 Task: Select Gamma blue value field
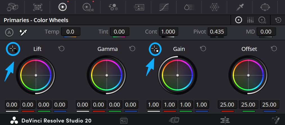tap(131, 105)
